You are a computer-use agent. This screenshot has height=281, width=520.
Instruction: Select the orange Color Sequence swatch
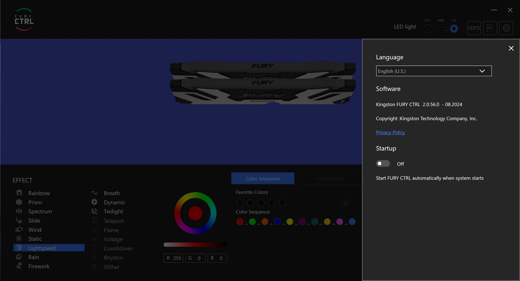click(265, 221)
